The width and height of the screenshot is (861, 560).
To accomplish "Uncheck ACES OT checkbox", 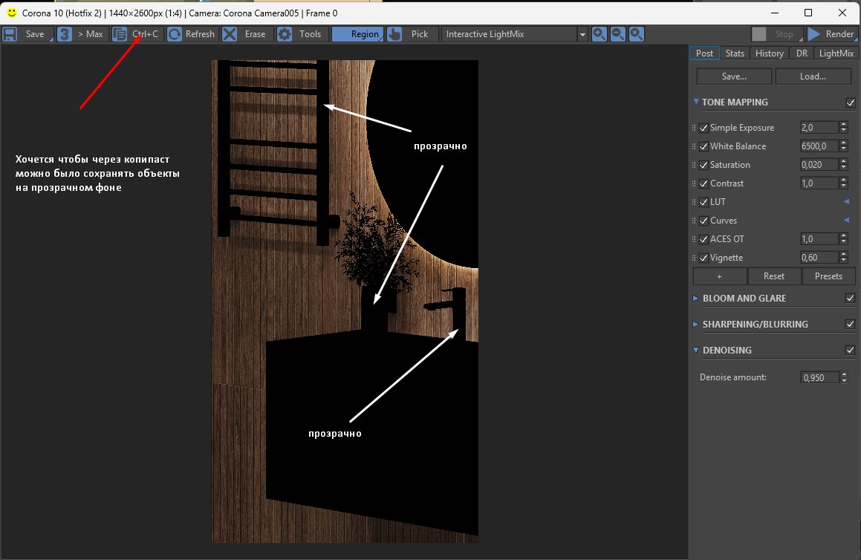I will tap(704, 239).
